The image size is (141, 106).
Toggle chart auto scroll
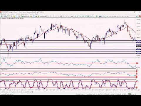point(91,16)
